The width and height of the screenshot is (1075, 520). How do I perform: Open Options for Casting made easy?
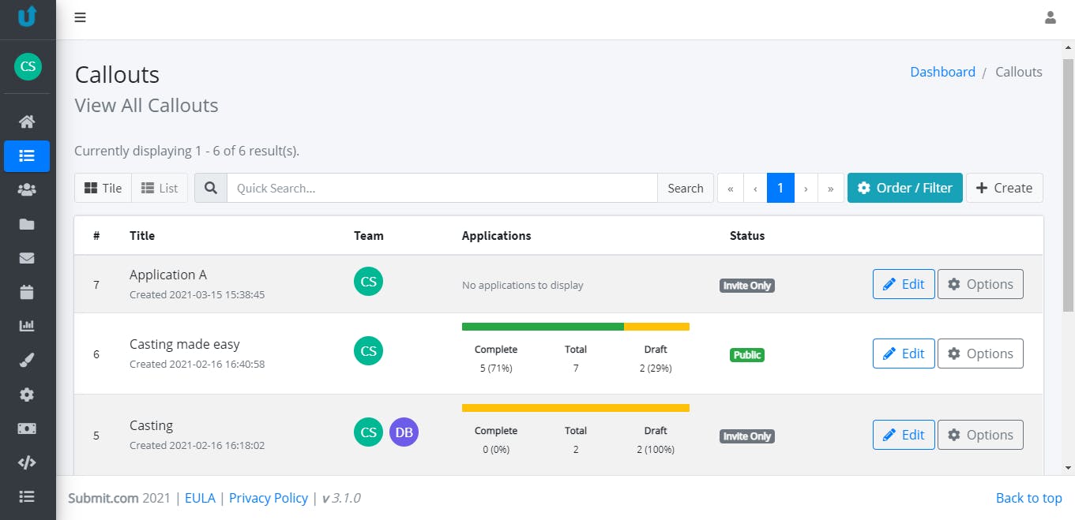pos(980,354)
